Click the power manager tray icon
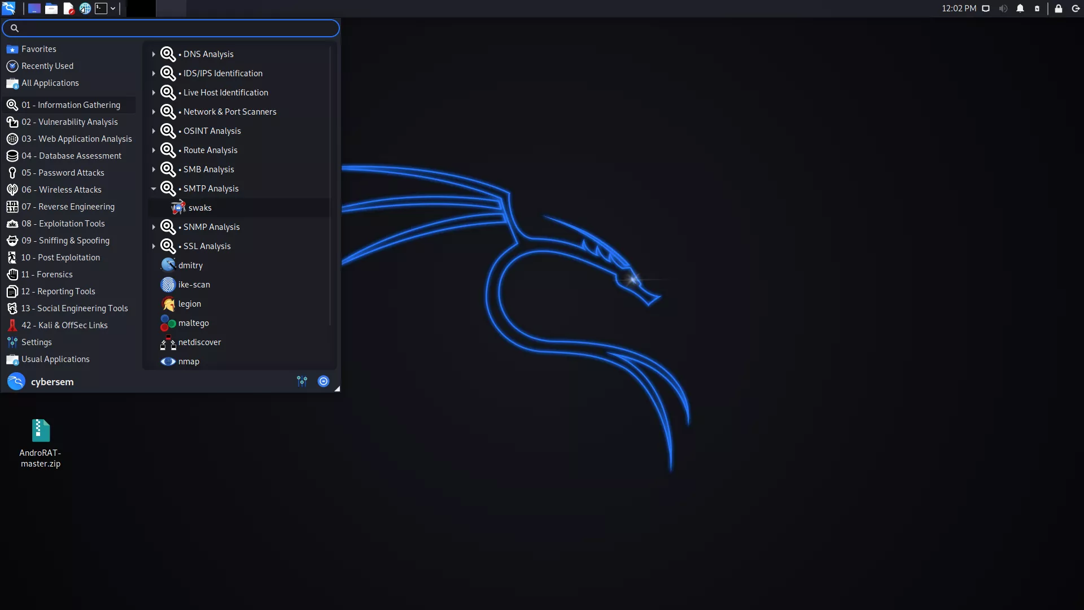Screen dimensions: 1084x610 pos(1037,8)
